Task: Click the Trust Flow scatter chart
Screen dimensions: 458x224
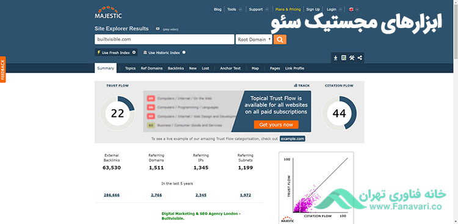Action: (316, 187)
